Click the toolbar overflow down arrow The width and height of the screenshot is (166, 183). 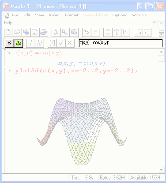tap(162, 34)
